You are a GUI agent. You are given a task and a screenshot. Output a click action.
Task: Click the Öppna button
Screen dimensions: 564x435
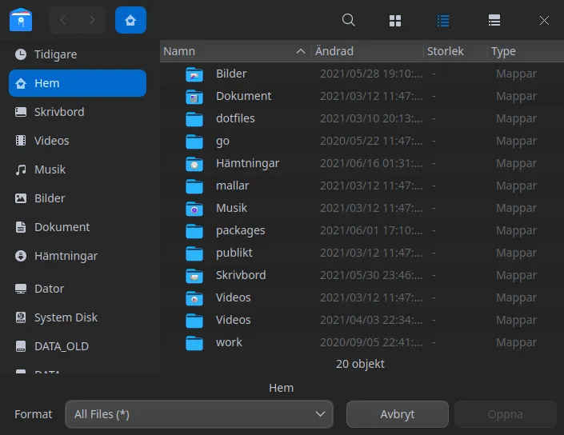(505, 414)
